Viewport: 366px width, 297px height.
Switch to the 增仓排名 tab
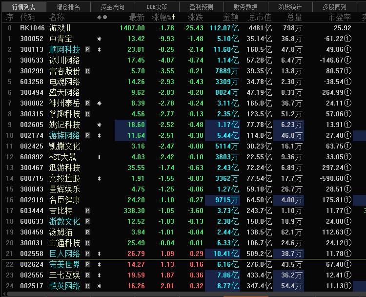pos(68,7)
